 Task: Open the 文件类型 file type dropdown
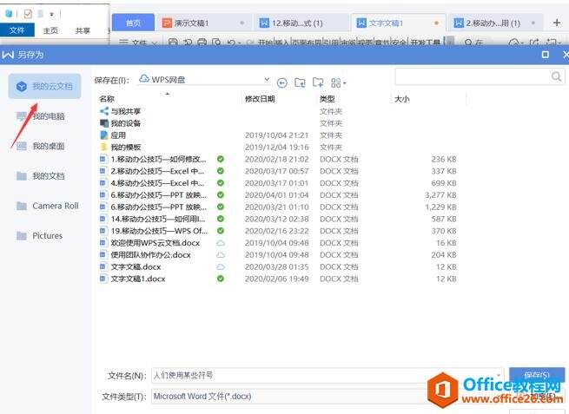tap(328, 397)
